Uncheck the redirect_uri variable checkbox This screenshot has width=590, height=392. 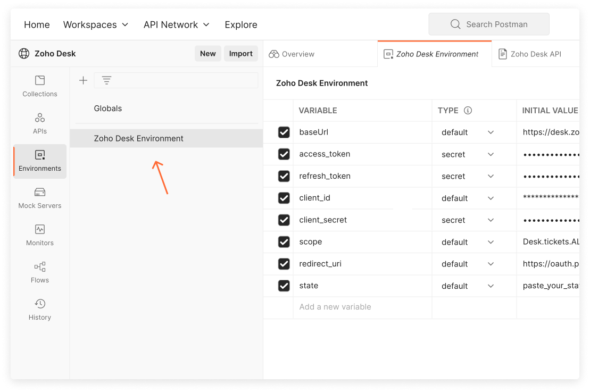pos(284,264)
